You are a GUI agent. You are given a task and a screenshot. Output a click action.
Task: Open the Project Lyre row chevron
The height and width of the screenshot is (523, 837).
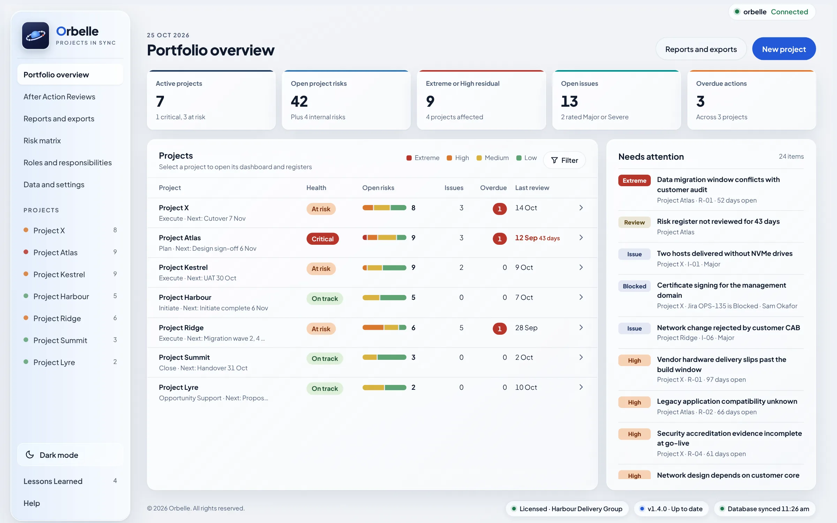[x=581, y=387]
